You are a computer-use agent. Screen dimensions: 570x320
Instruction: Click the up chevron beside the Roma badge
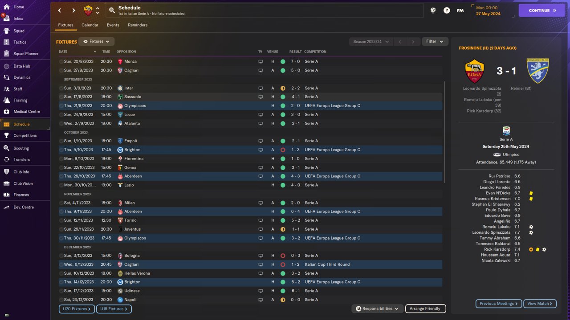click(98, 8)
